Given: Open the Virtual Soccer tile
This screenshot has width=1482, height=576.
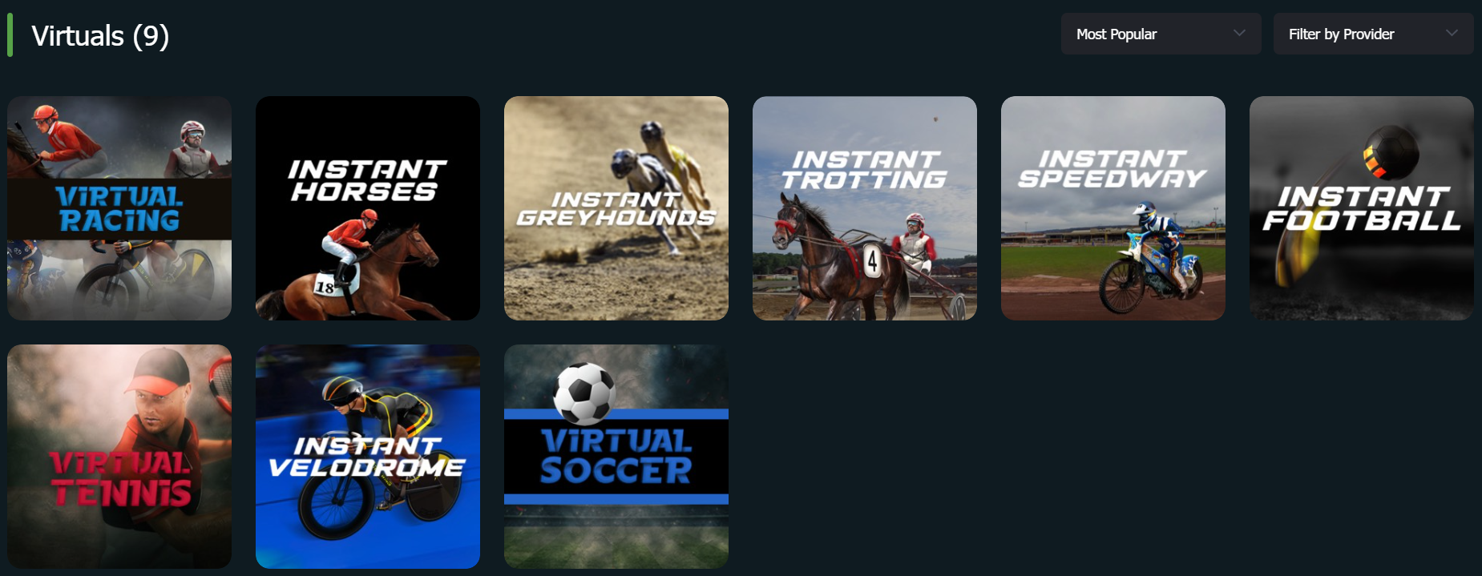Looking at the screenshot, I should coord(616,457).
